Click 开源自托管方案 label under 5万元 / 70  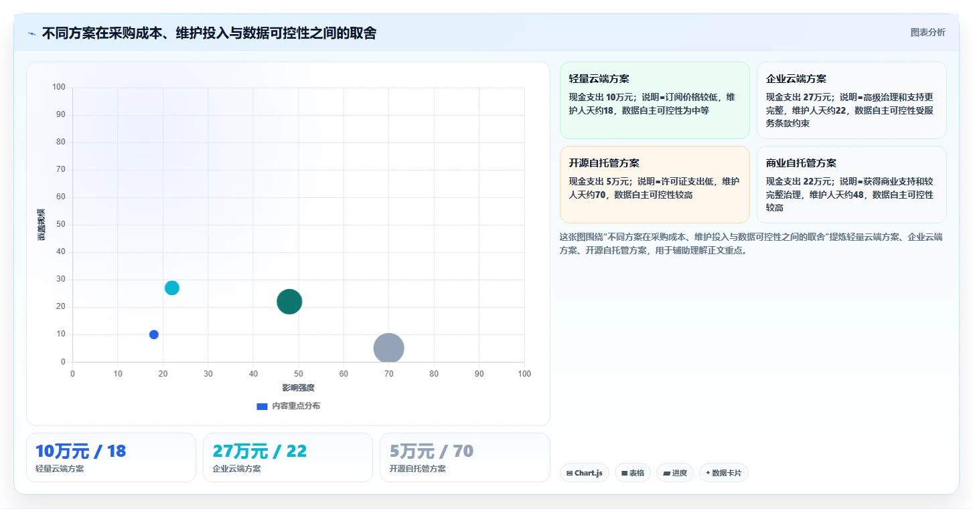[417, 469]
